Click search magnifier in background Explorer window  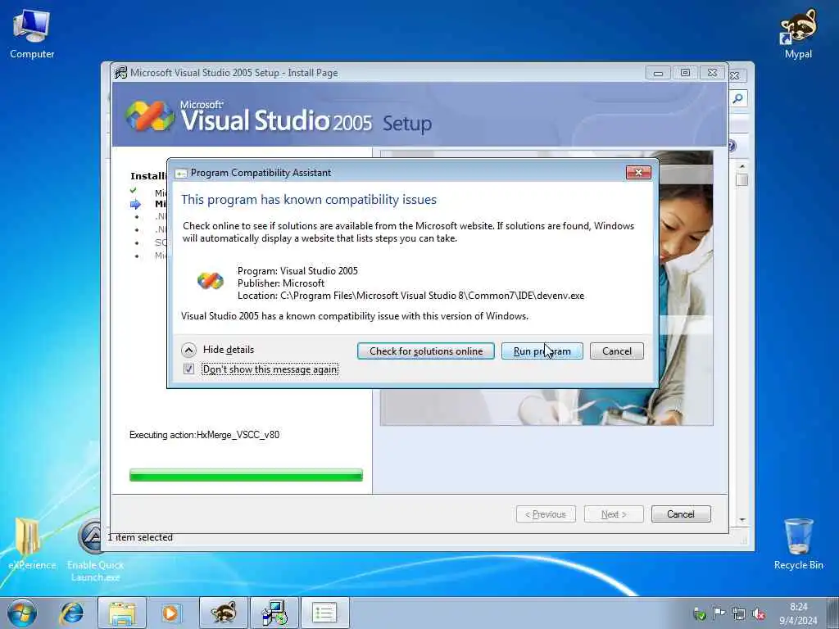[738, 98]
